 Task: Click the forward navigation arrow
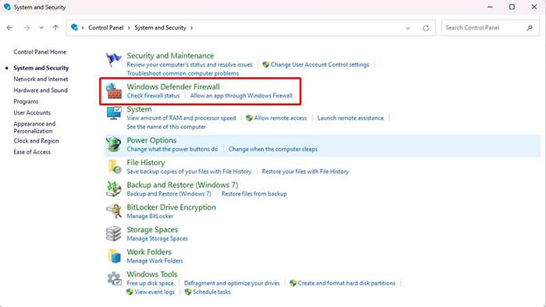(27, 28)
